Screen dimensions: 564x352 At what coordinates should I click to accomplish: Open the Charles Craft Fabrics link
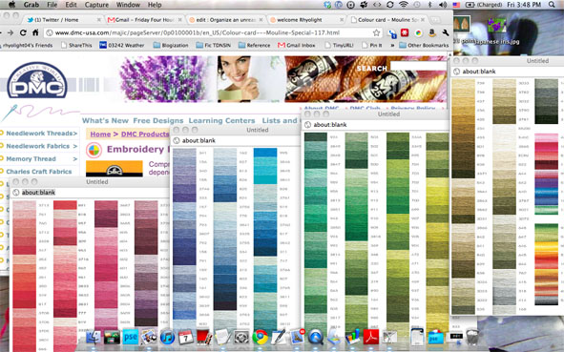click(x=39, y=172)
